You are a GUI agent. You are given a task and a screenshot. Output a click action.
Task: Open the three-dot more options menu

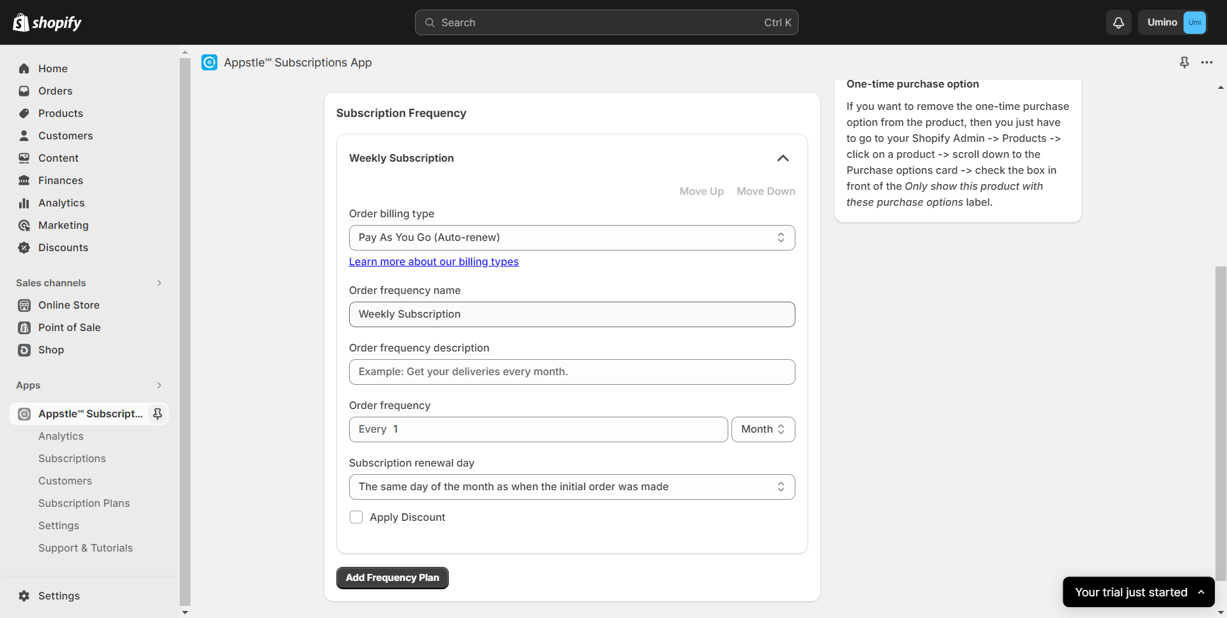click(1207, 62)
